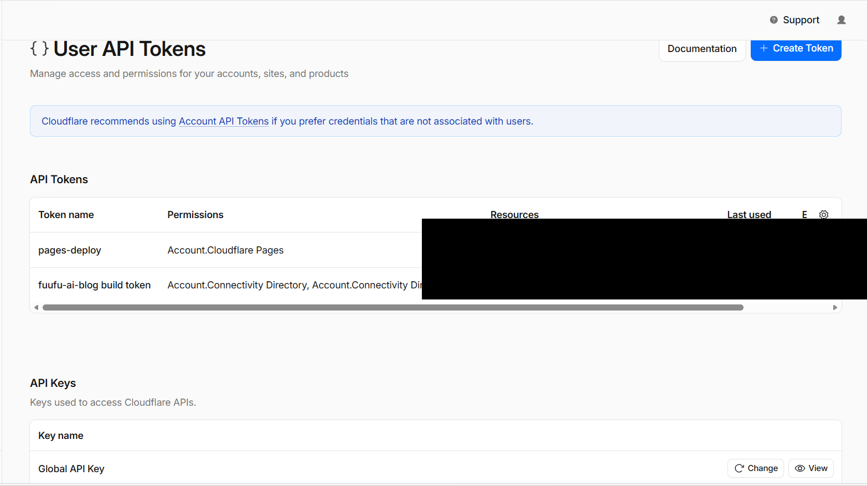Click the Last used column header
The image size is (867, 486).
tap(749, 214)
